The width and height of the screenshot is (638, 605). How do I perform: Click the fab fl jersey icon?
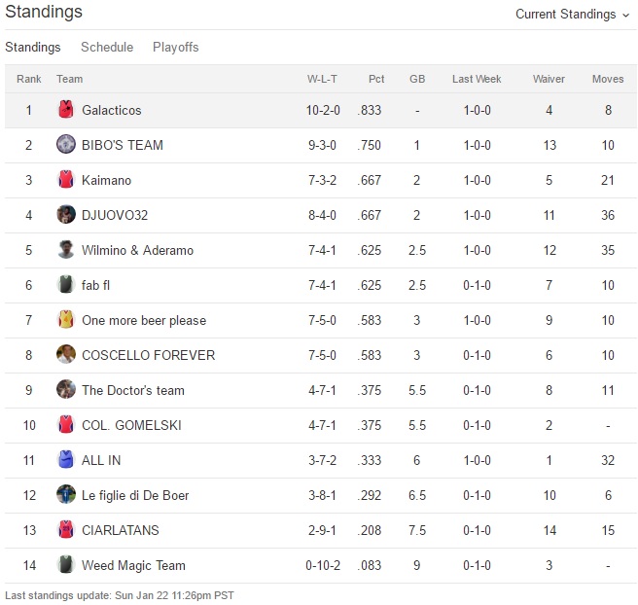coord(66,285)
